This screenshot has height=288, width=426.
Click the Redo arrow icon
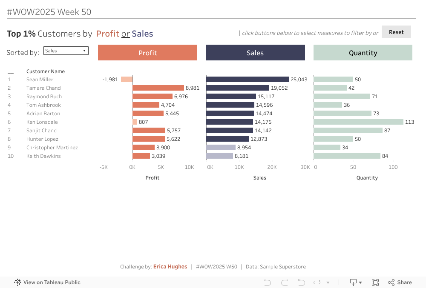285,282
